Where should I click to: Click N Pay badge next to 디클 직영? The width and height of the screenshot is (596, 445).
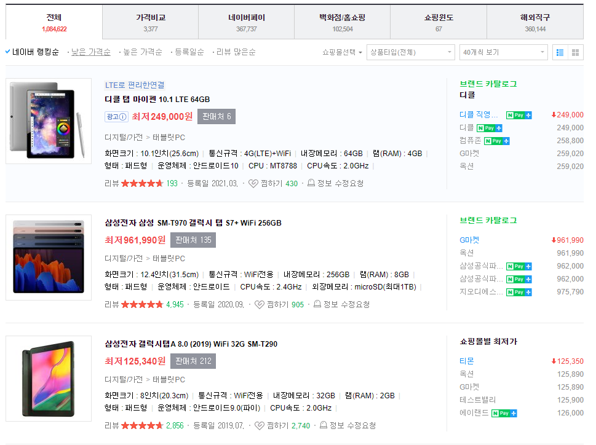point(519,115)
